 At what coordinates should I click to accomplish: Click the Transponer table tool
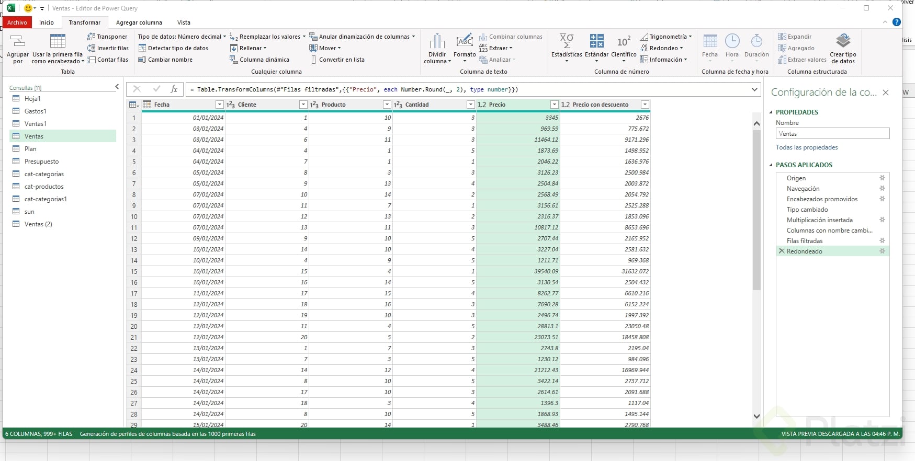coord(107,37)
